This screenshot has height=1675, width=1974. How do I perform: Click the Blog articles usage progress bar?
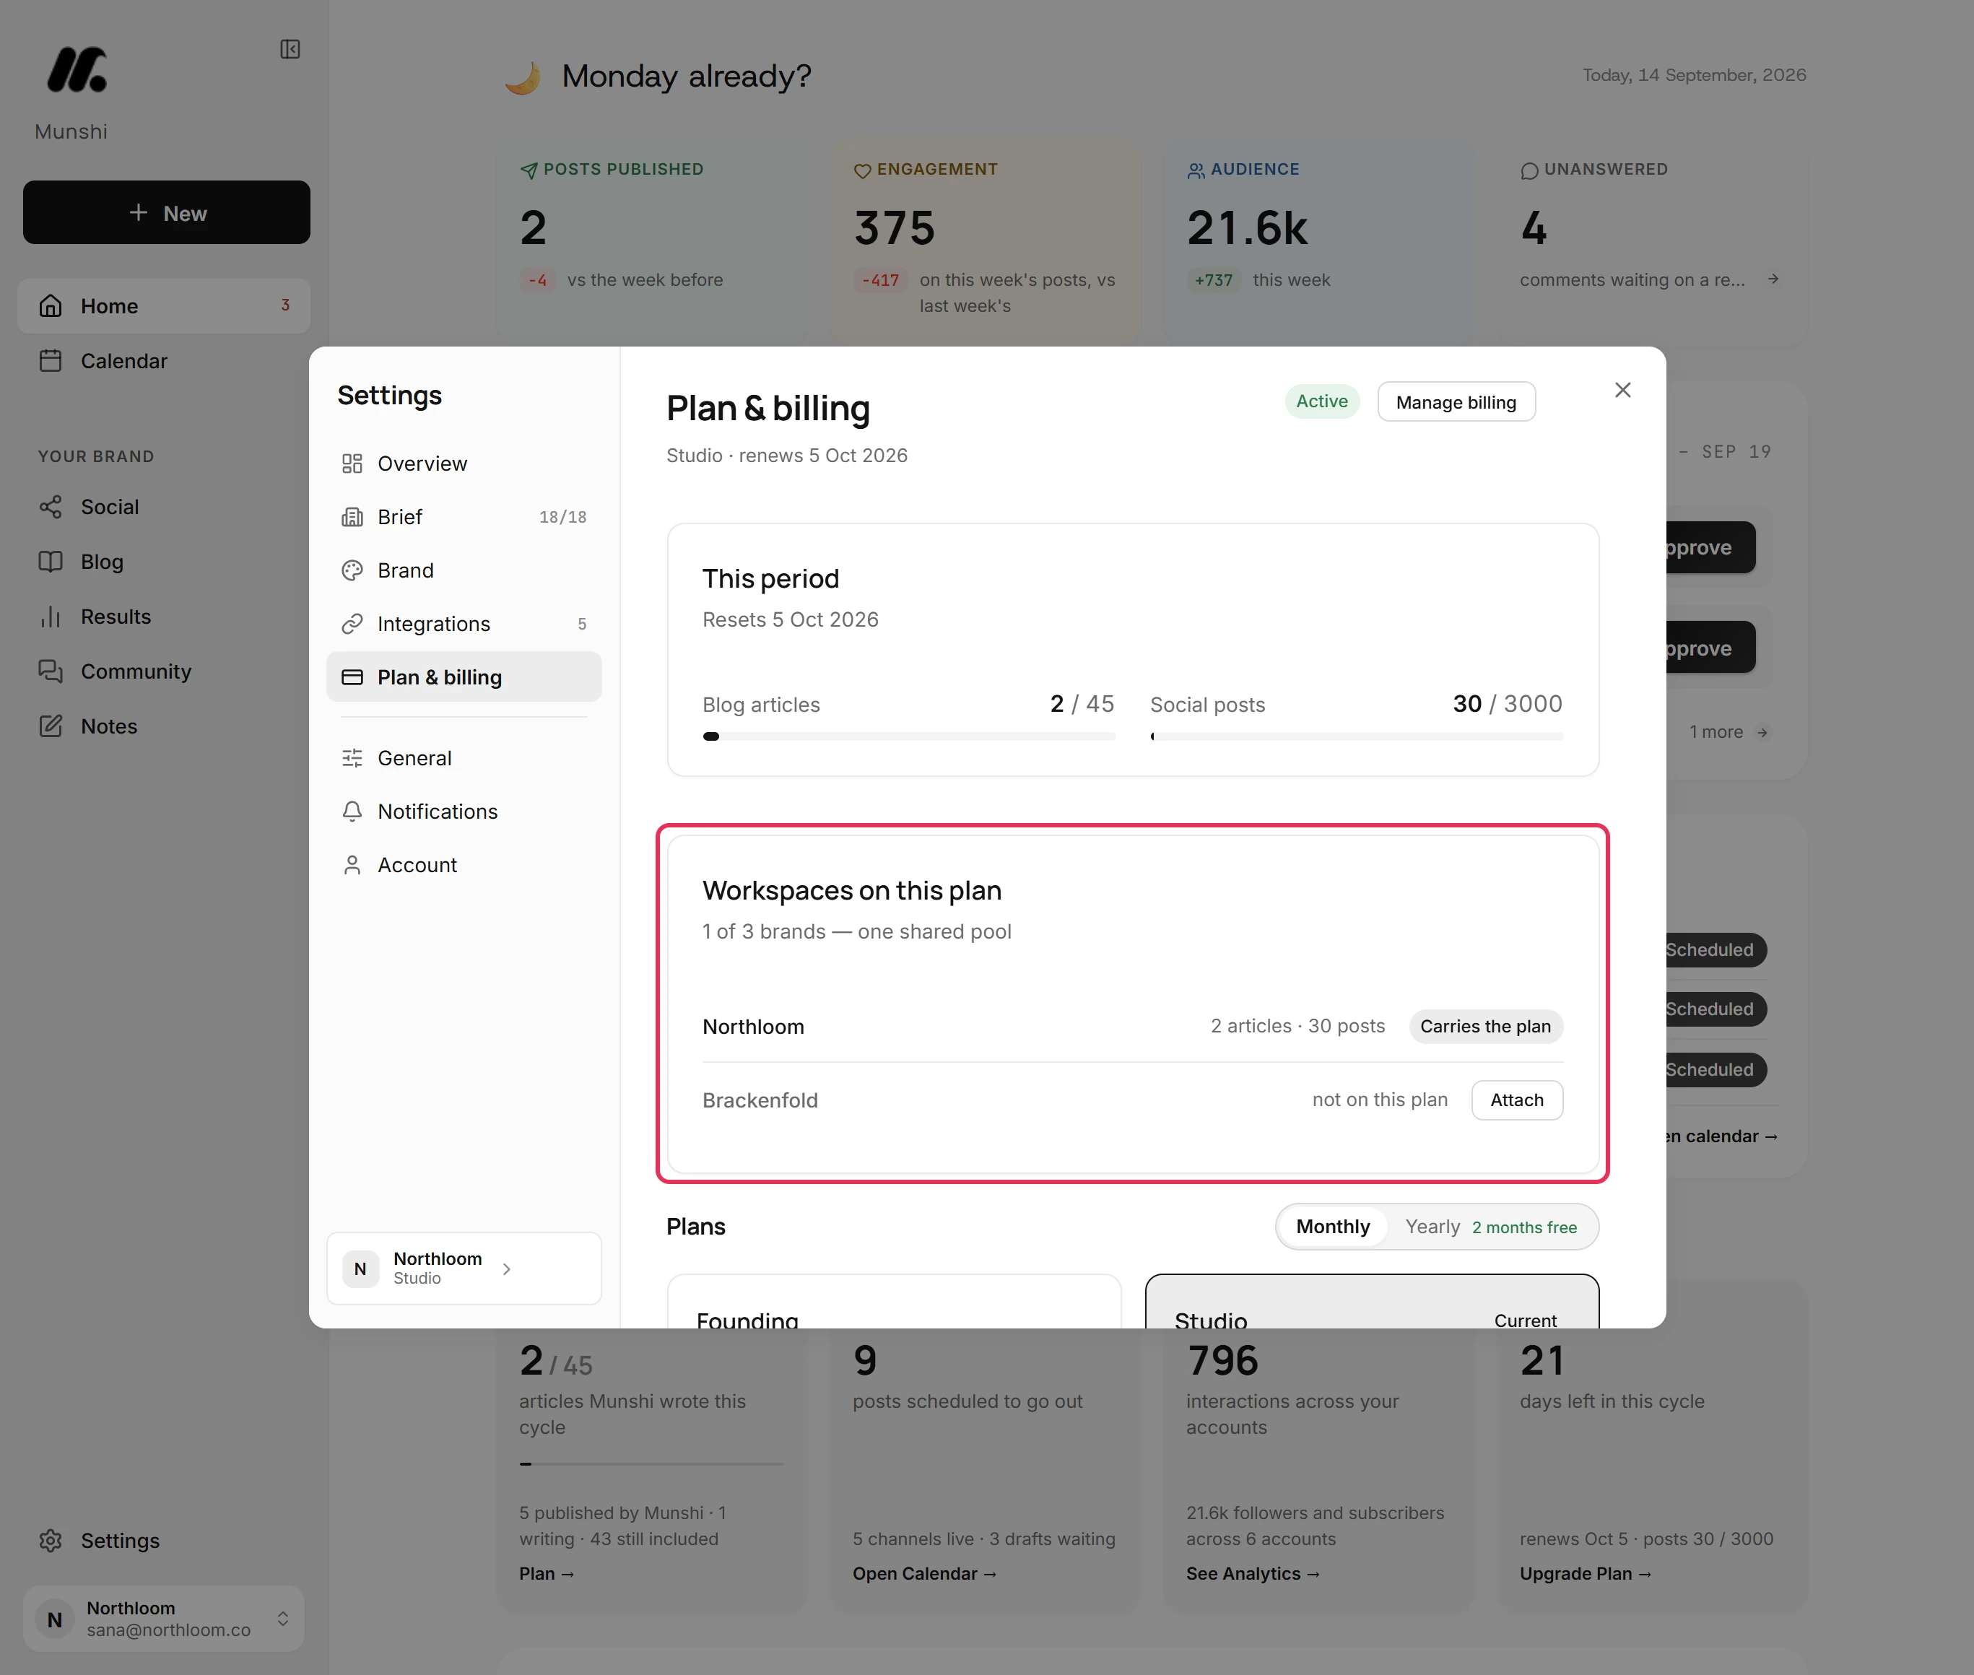[909, 736]
